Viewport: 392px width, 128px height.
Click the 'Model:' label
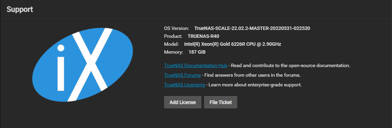(171, 44)
